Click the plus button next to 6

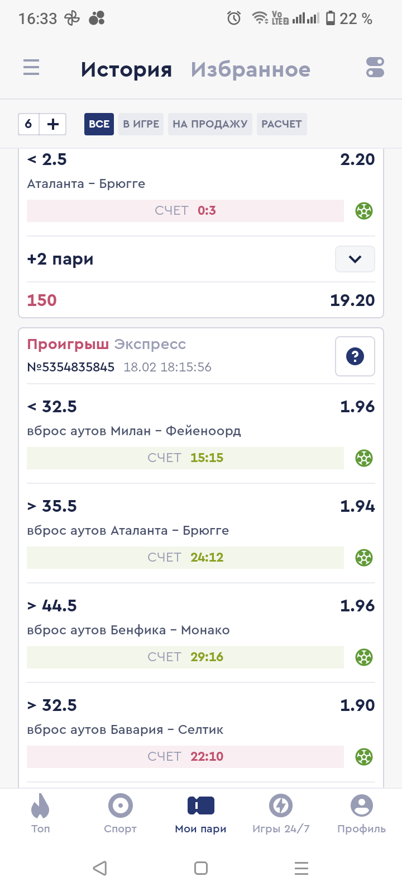[53, 124]
